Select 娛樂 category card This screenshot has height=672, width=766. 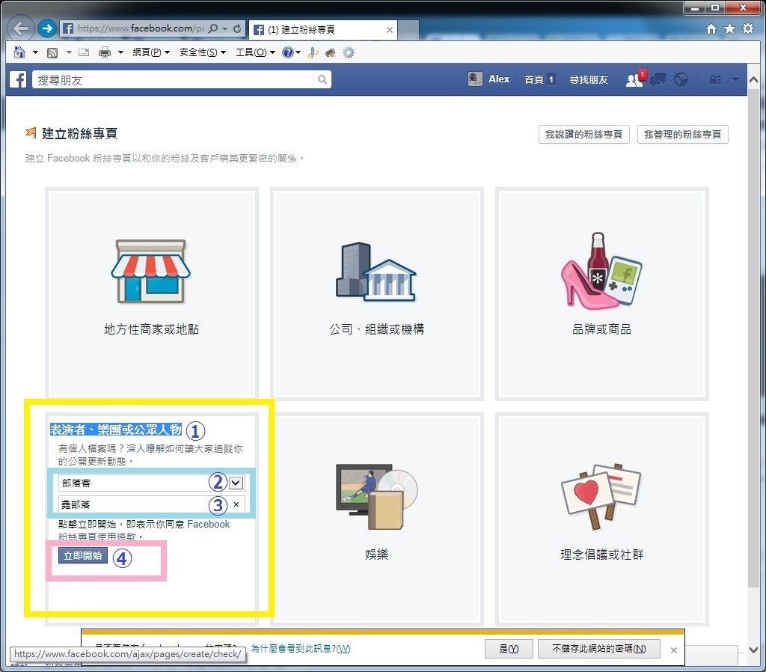377,519
